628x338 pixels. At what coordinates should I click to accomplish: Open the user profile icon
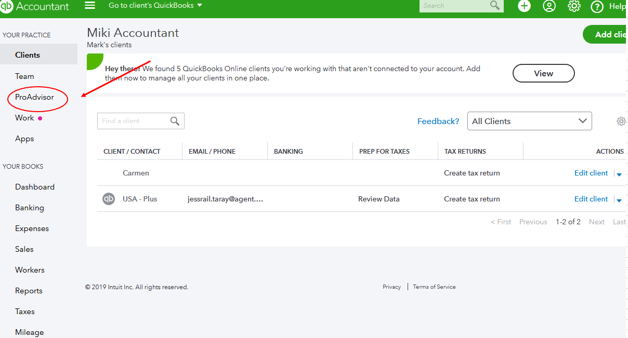coord(549,6)
